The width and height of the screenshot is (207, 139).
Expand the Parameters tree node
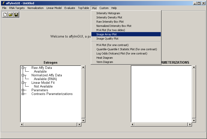23,90
